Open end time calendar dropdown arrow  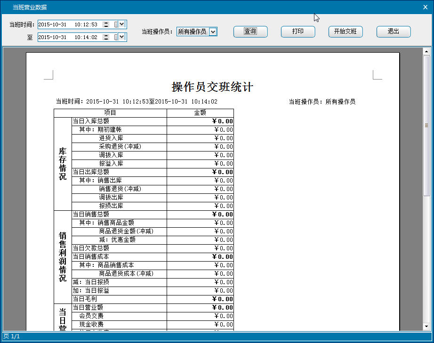122,37
